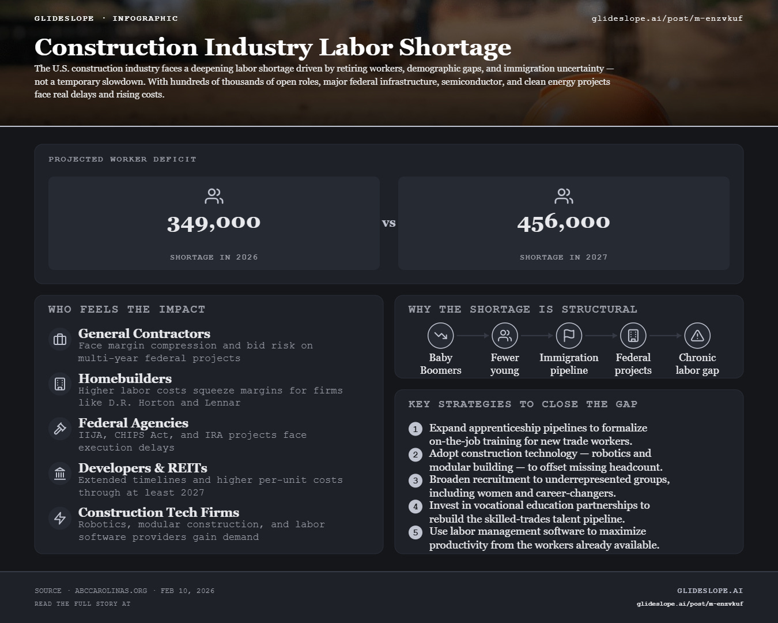The height and width of the screenshot is (623, 778).
Task: Click the Construction Industry Labor Shortage headline
Action: pyautogui.click(x=273, y=47)
